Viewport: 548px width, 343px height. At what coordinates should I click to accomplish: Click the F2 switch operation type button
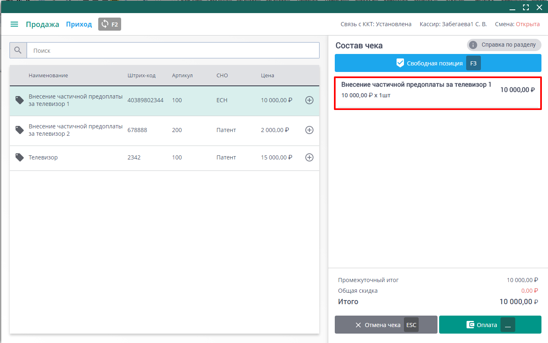click(110, 24)
